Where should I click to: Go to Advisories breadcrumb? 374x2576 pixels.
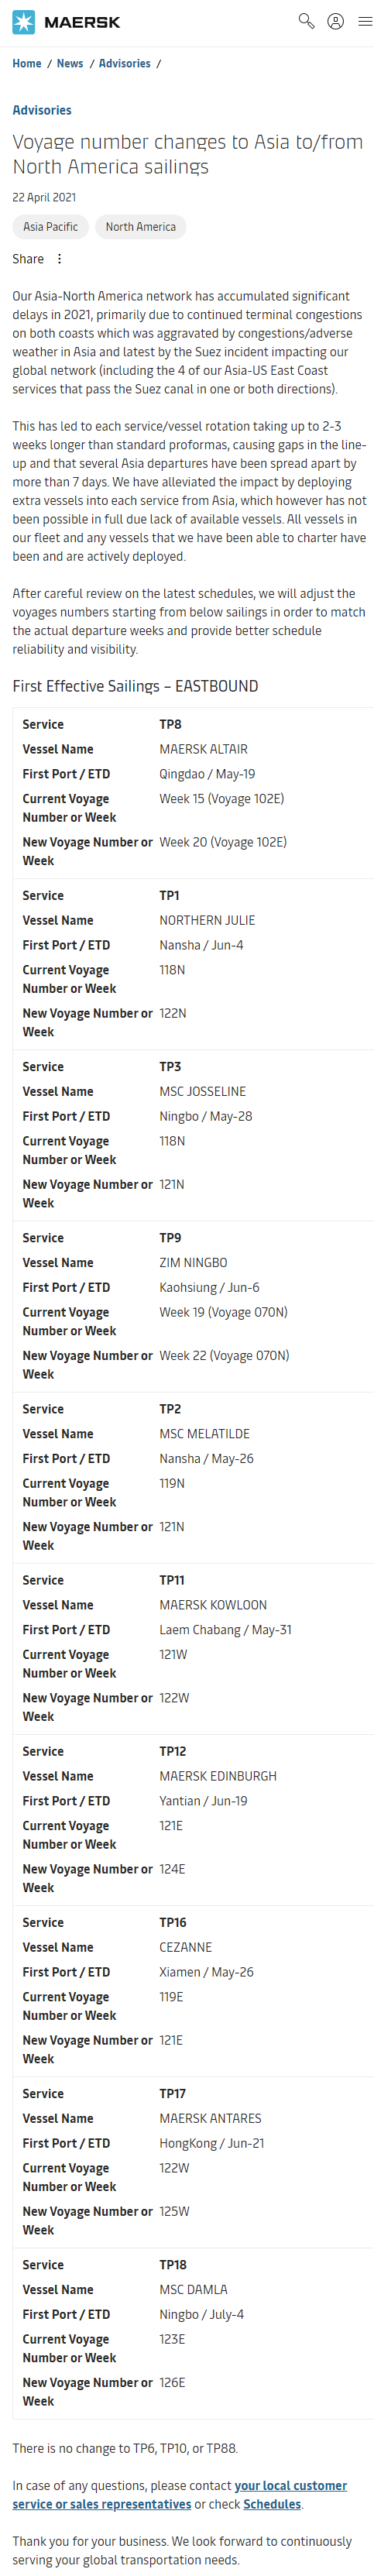(x=125, y=64)
